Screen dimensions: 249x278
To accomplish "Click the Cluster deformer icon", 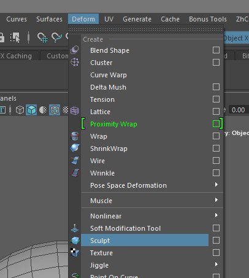I will 75,62.
